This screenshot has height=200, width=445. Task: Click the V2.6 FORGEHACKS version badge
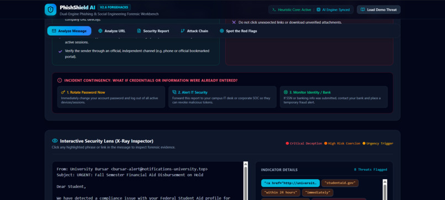coord(114,7)
